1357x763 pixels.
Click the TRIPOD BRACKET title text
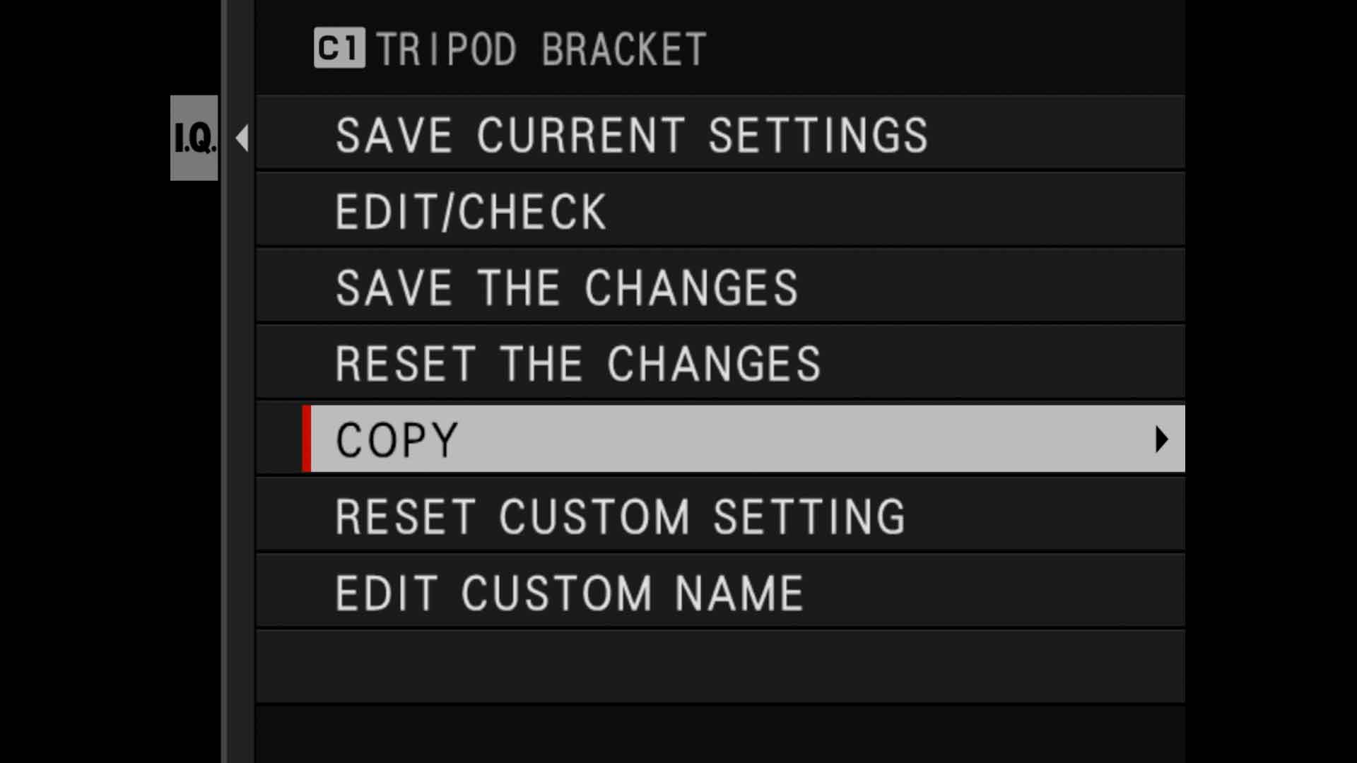click(541, 48)
